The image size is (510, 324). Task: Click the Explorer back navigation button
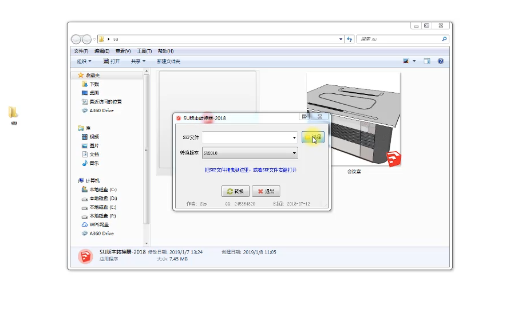pos(76,39)
